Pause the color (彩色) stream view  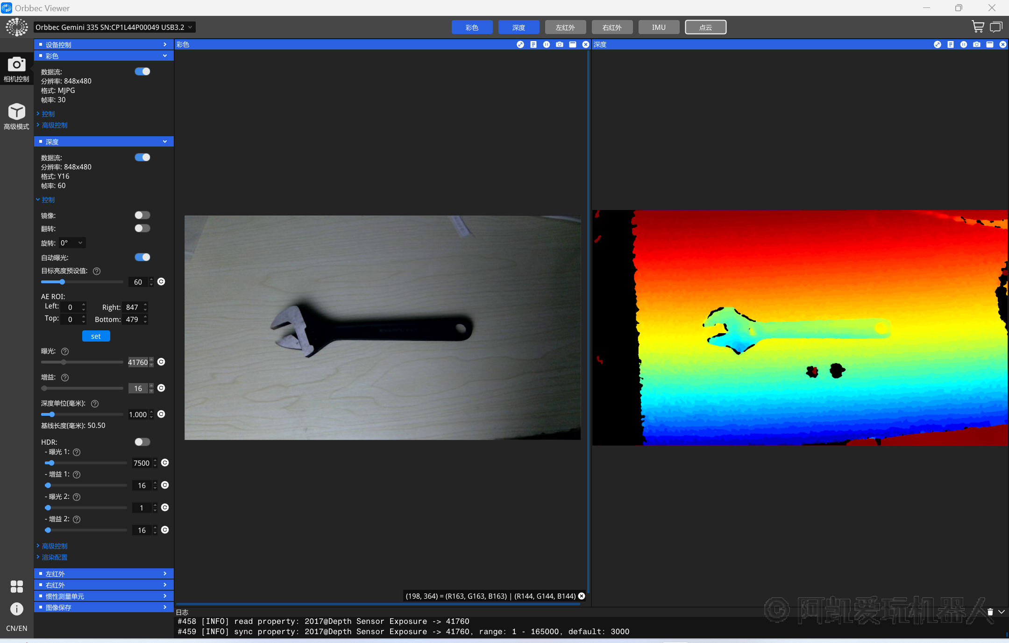(546, 44)
